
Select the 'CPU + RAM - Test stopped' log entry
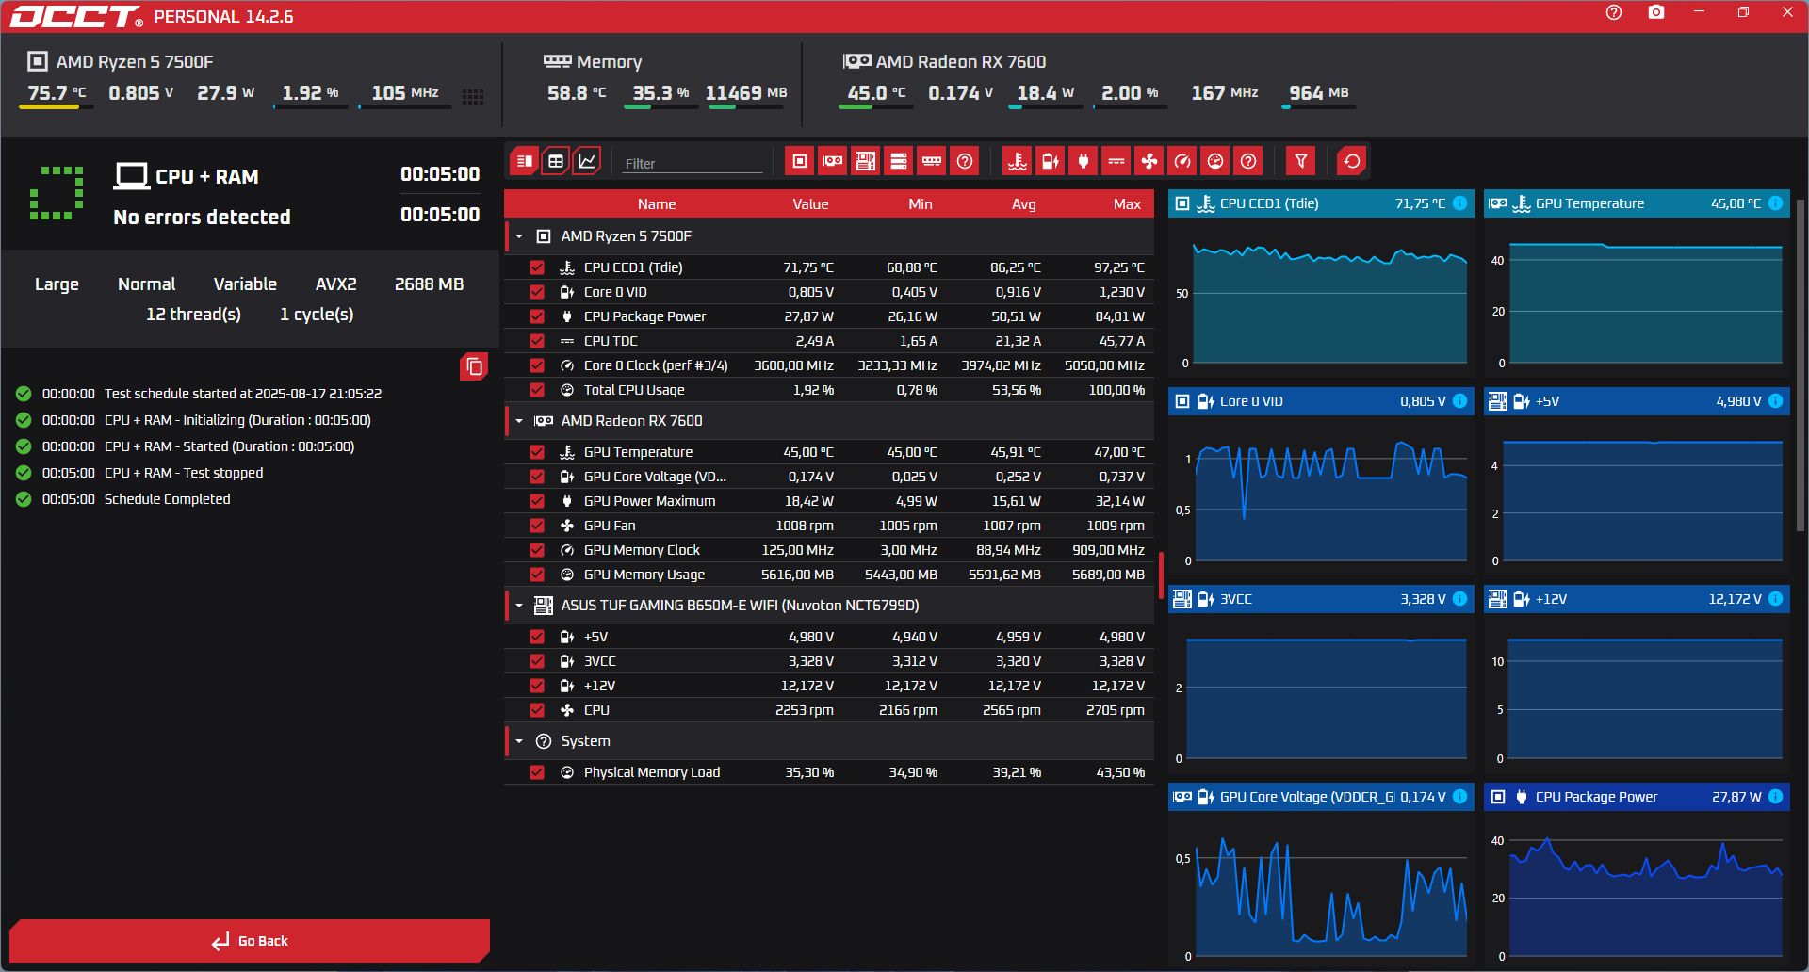click(x=184, y=473)
